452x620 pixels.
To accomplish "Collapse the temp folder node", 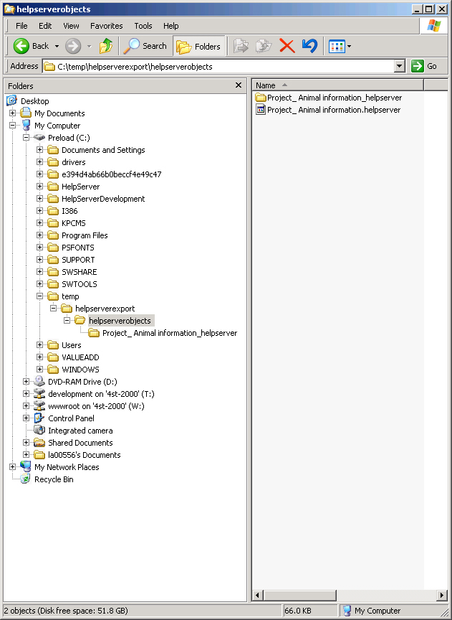I will [x=39, y=296].
